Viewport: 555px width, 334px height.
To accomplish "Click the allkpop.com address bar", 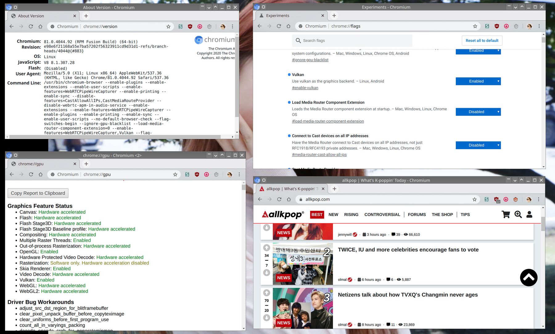I will pos(388,199).
